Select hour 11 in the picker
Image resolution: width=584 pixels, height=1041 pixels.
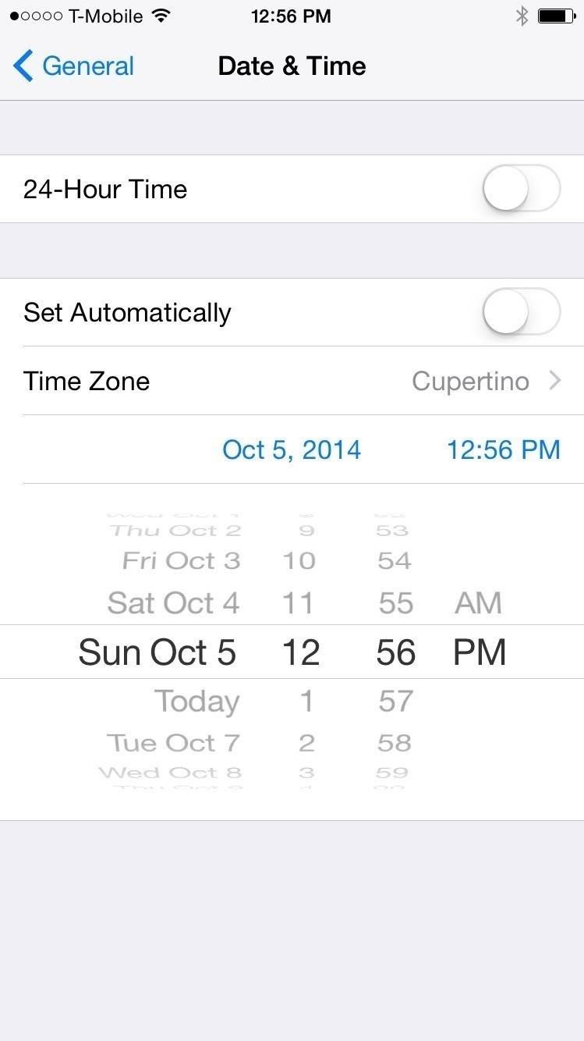[298, 603]
